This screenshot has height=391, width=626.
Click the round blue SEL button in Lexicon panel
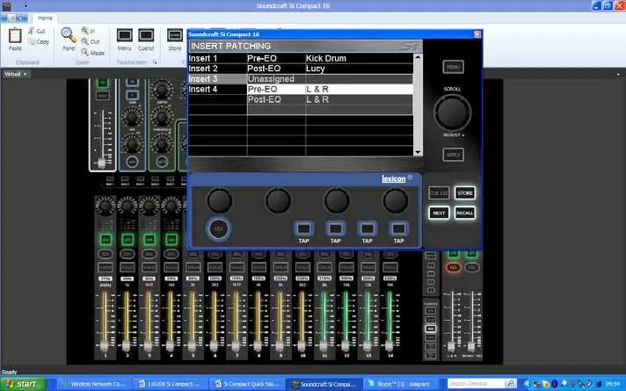click(218, 228)
